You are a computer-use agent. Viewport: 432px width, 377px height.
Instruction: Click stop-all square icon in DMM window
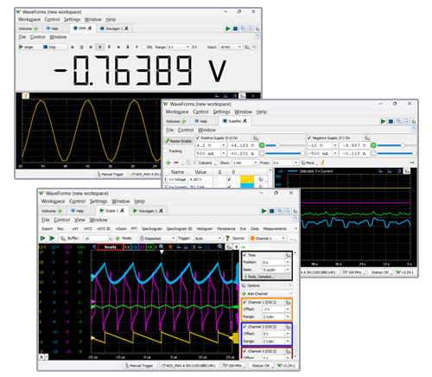(x=235, y=29)
